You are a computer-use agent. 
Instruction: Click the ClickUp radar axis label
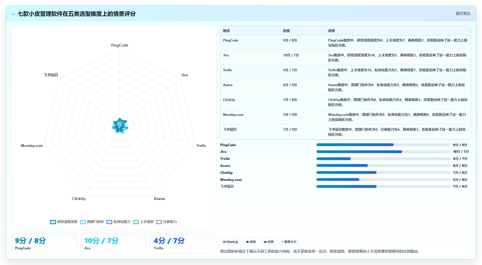[x=79, y=199]
